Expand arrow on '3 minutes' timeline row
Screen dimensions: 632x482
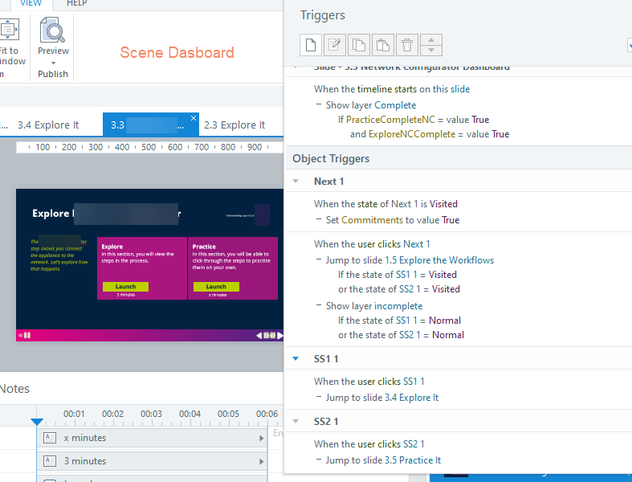261,461
